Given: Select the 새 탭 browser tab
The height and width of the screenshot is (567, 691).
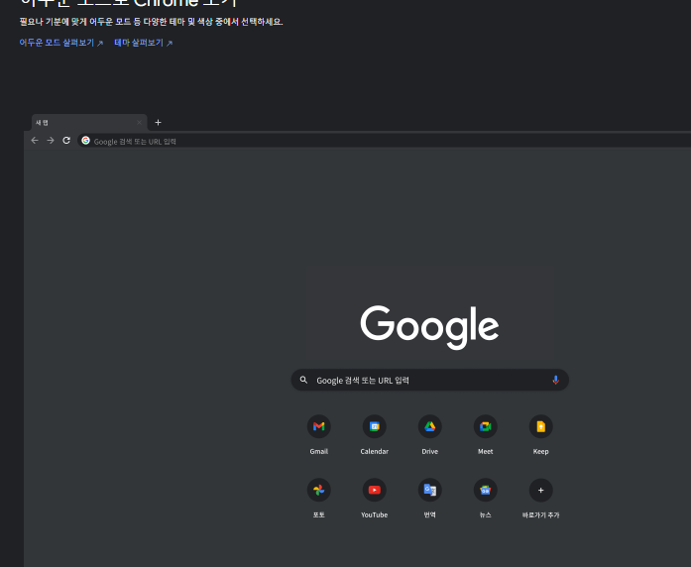Looking at the screenshot, I should coord(89,123).
